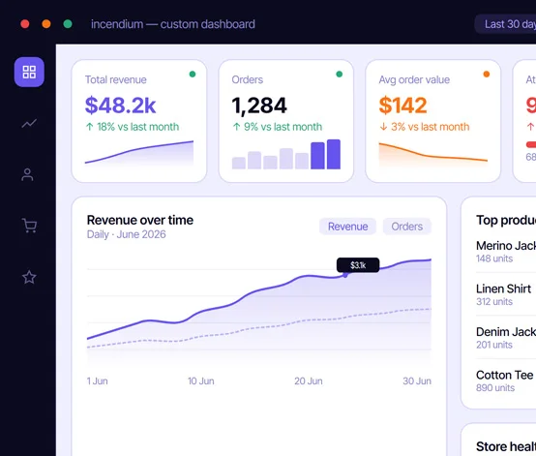This screenshot has height=456, width=536.
Task: Open the customers person icon
Action: coord(27,174)
